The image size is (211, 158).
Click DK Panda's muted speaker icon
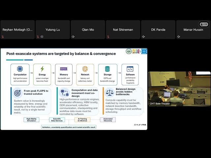(144, 37)
